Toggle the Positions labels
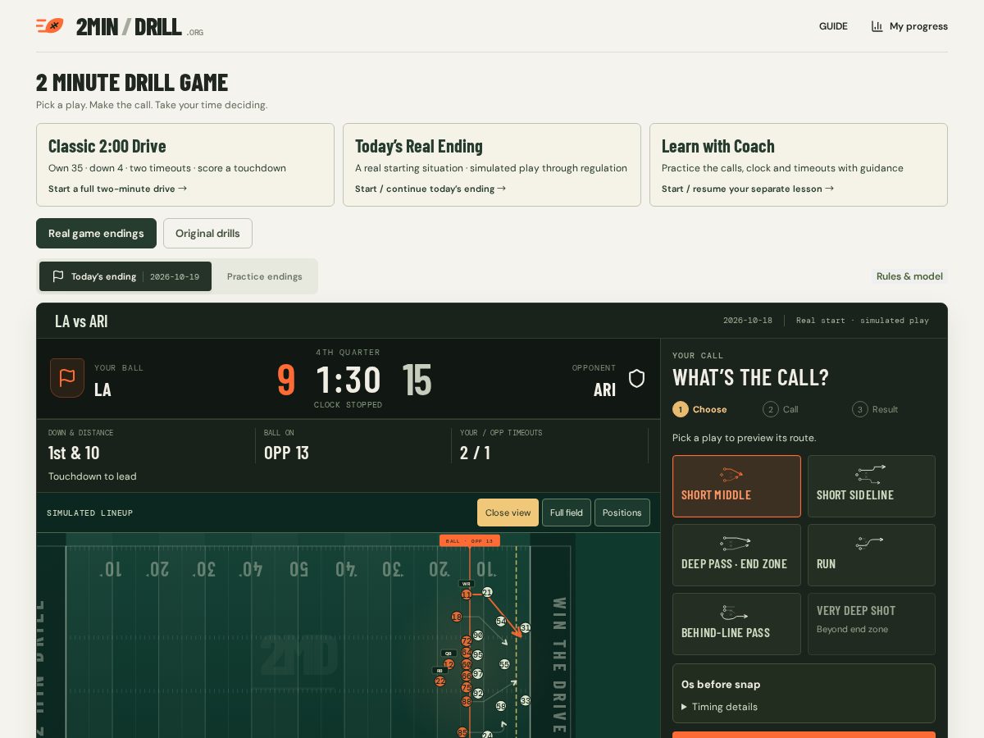984x738 pixels. coord(622,512)
